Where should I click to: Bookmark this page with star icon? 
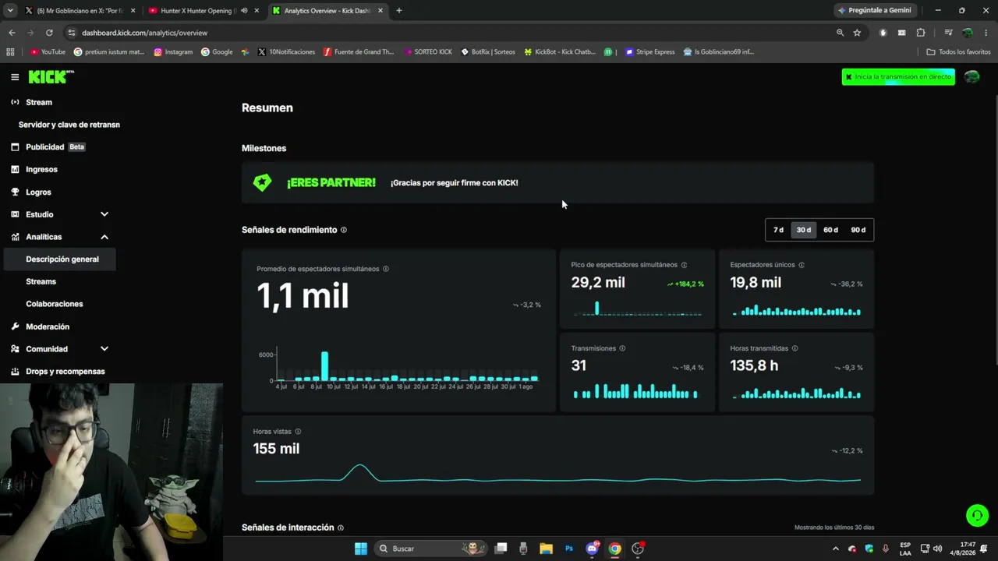pyautogui.click(x=857, y=33)
